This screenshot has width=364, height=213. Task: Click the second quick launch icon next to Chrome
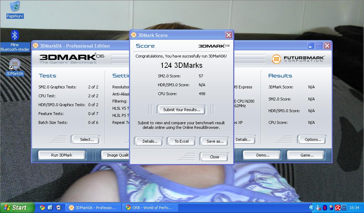pos(50,208)
